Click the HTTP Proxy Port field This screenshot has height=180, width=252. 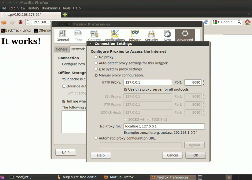[193, 82]
